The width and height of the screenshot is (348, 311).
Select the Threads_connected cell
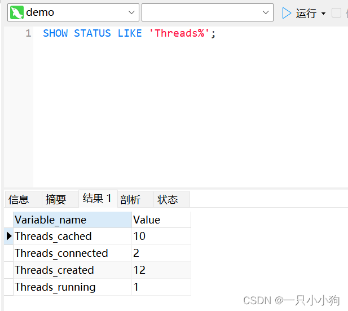(72, 253)
